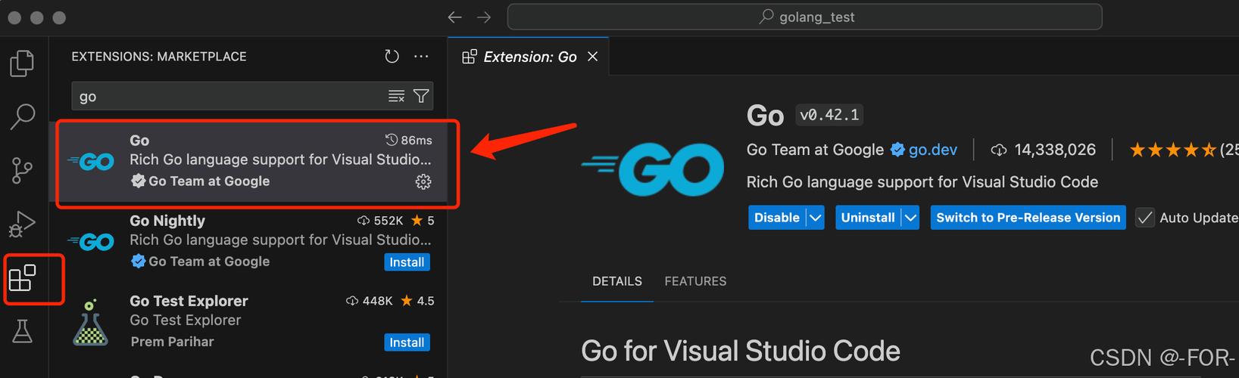Click the 14,338,026 install count
Viewport: 1239px width, 378px height.
pos(1055,150)
